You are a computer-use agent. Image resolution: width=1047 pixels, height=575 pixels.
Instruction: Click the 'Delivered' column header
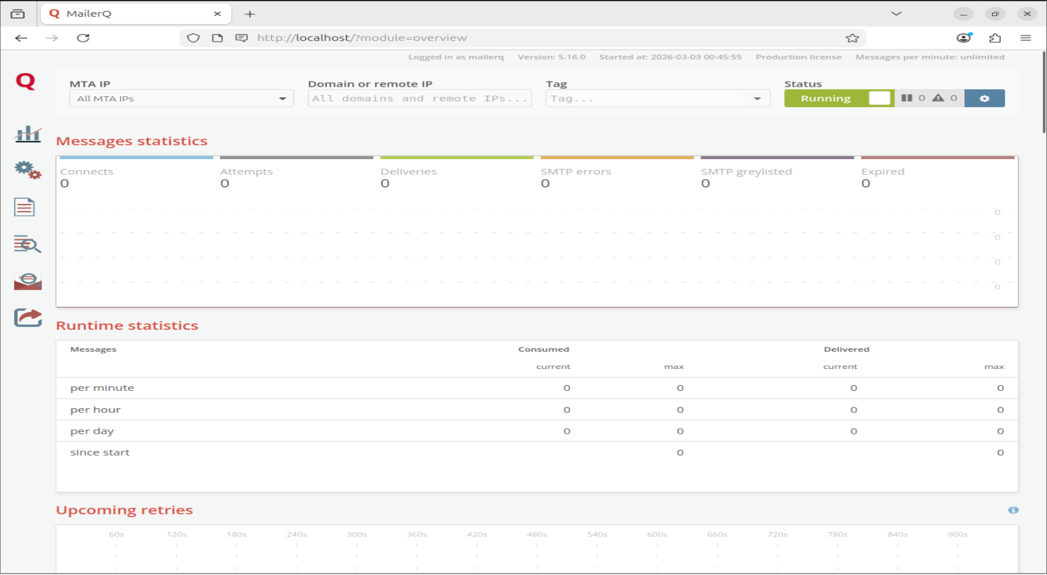pyautogui.click(x=847, y=349)
